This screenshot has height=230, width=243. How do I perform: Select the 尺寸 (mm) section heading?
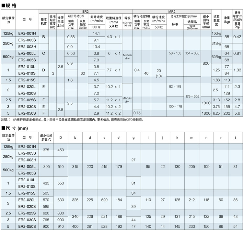pos(15,128)
